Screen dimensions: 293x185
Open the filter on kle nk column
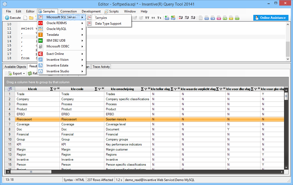(55, 89)
